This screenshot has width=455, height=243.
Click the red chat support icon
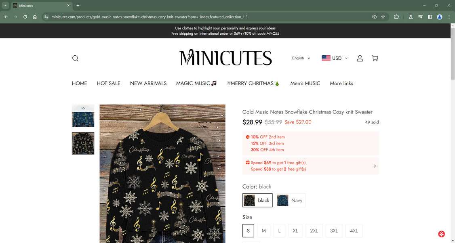tap(441, 234)
